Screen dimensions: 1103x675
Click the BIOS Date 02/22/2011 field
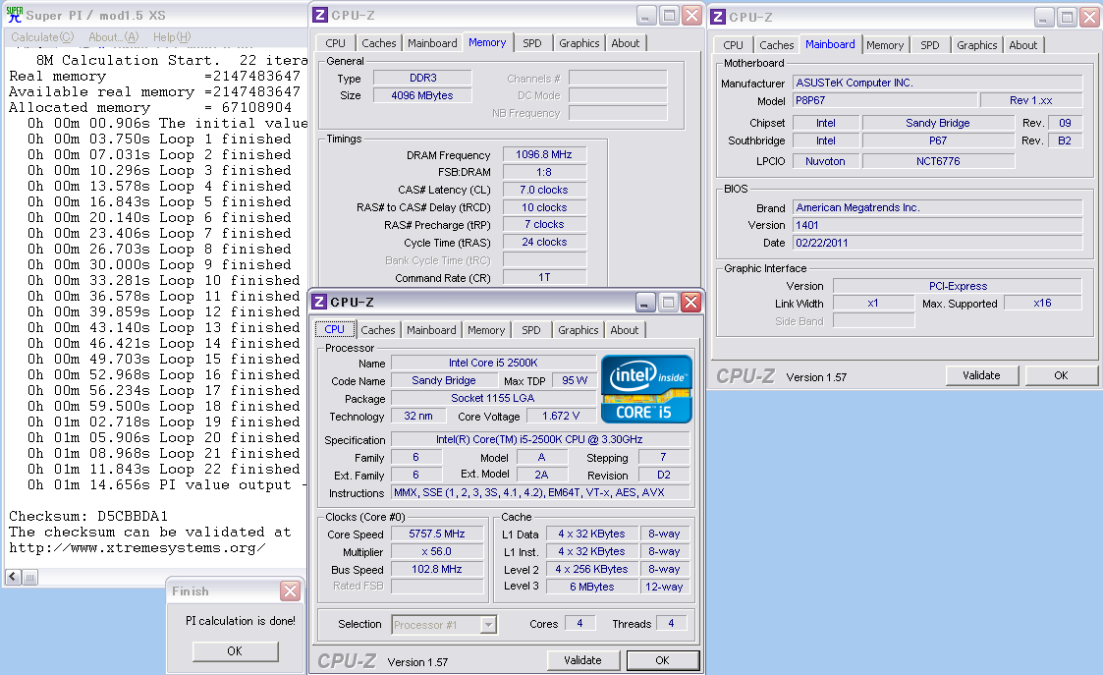click(938, 243)
